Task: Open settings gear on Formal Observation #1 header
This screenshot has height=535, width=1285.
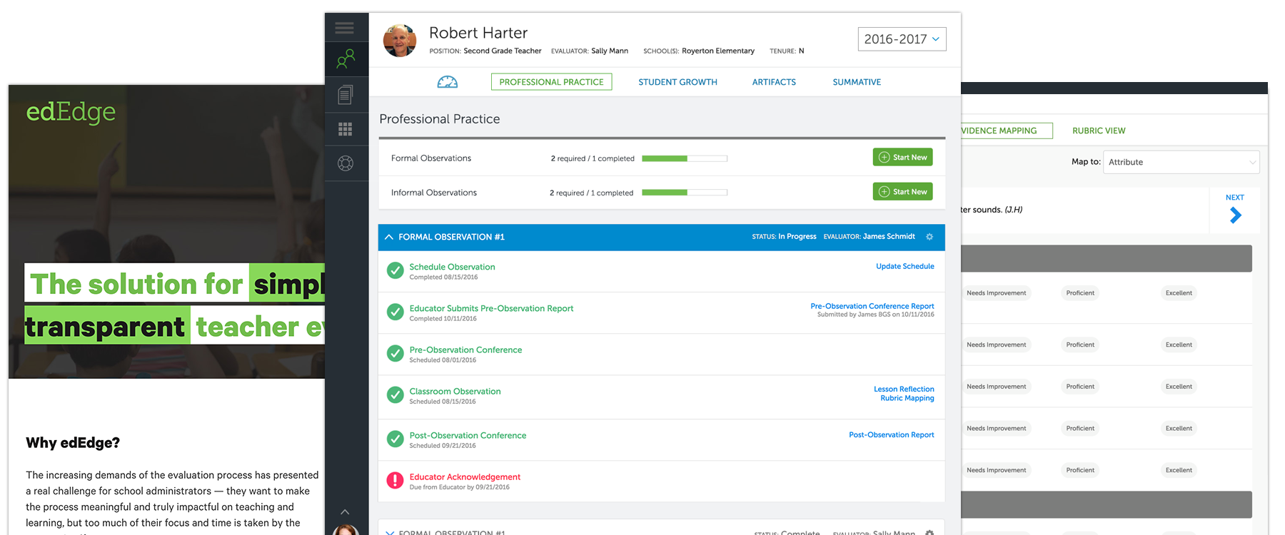Action: tap(929, 237)
